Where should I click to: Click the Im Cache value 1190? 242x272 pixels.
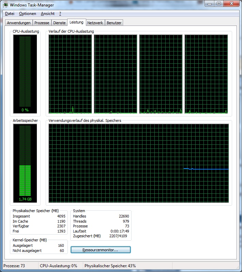(61, 221)
